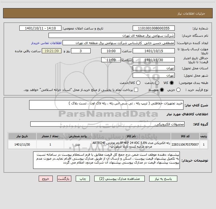Click the delivery city field تهران
Screen dimensions: 216x209
154,75
